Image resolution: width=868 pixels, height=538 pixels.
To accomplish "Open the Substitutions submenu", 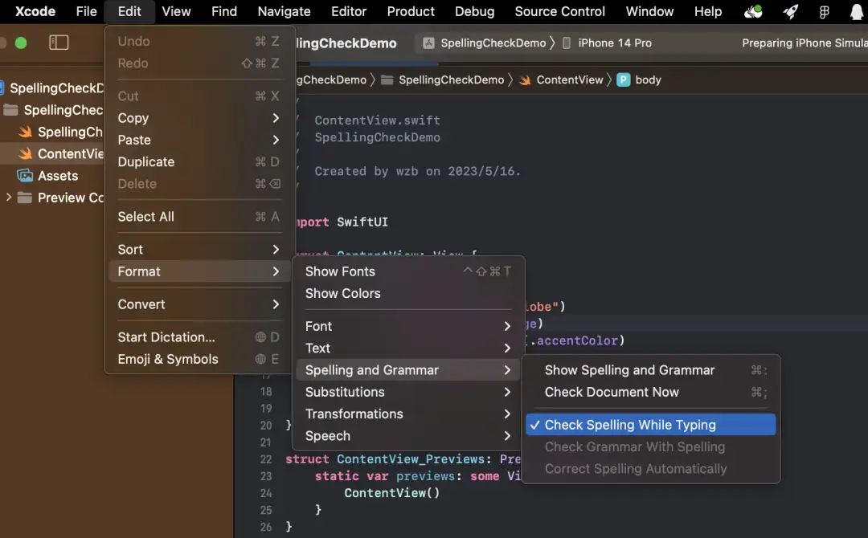I will tap(345, 392).
